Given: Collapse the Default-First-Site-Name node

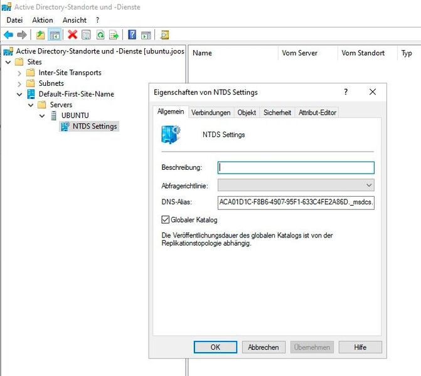Looking at the screenshot, I should pos(19,95).
